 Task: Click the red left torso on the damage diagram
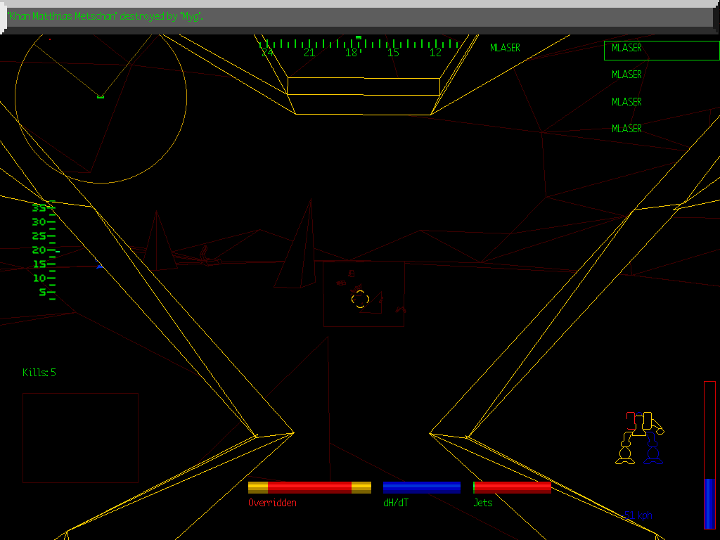coord(631,420)
